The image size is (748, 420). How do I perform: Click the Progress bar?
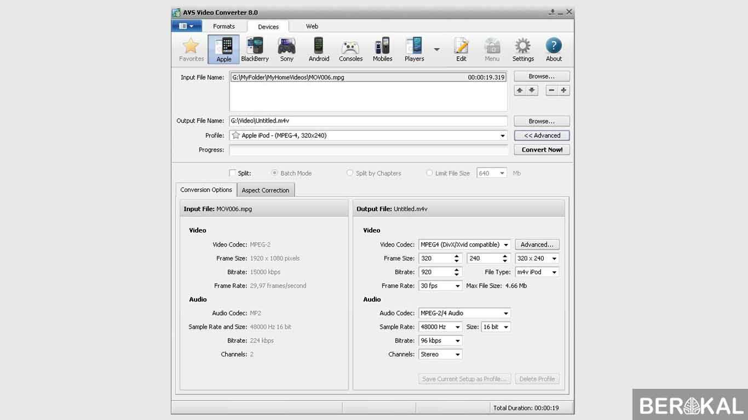click(x=369, y=149)
